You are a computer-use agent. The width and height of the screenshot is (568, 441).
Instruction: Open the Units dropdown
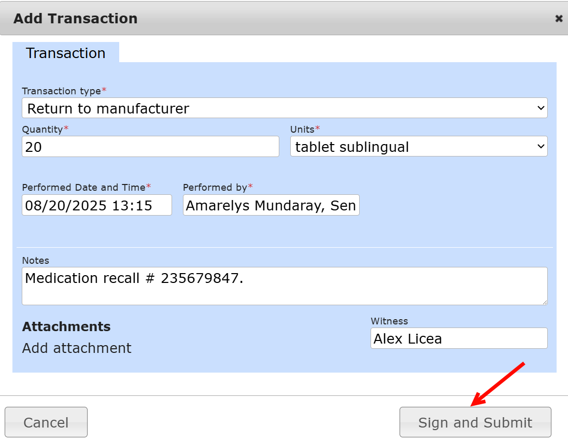[419, 147]
